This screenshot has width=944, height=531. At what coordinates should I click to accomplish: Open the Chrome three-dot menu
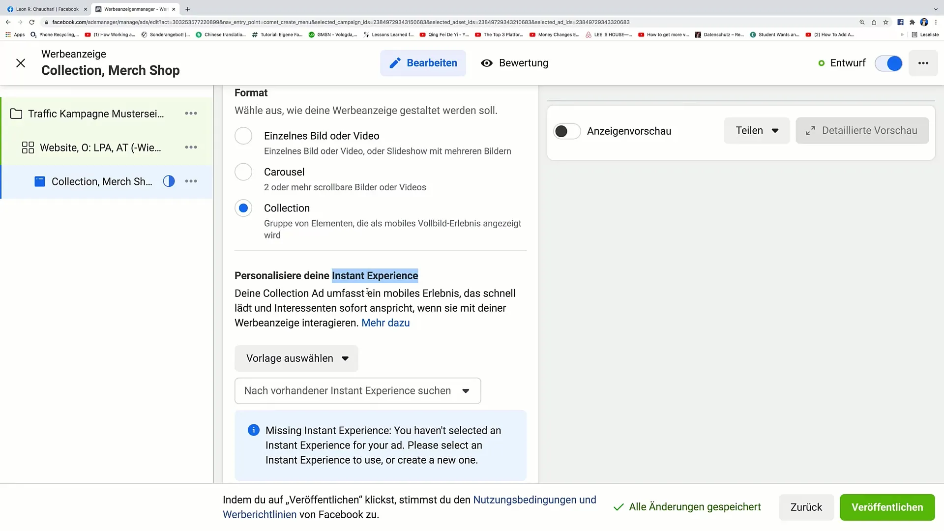point(936,22)
